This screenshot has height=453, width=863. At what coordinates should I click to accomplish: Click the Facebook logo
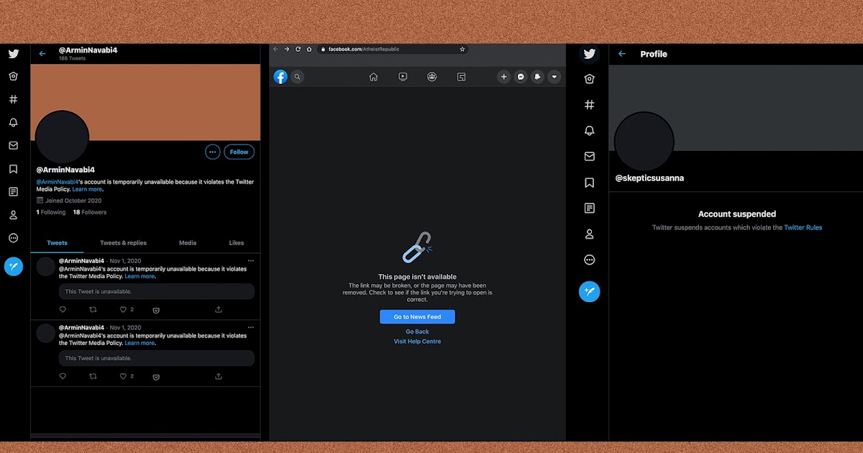point(280,76)
